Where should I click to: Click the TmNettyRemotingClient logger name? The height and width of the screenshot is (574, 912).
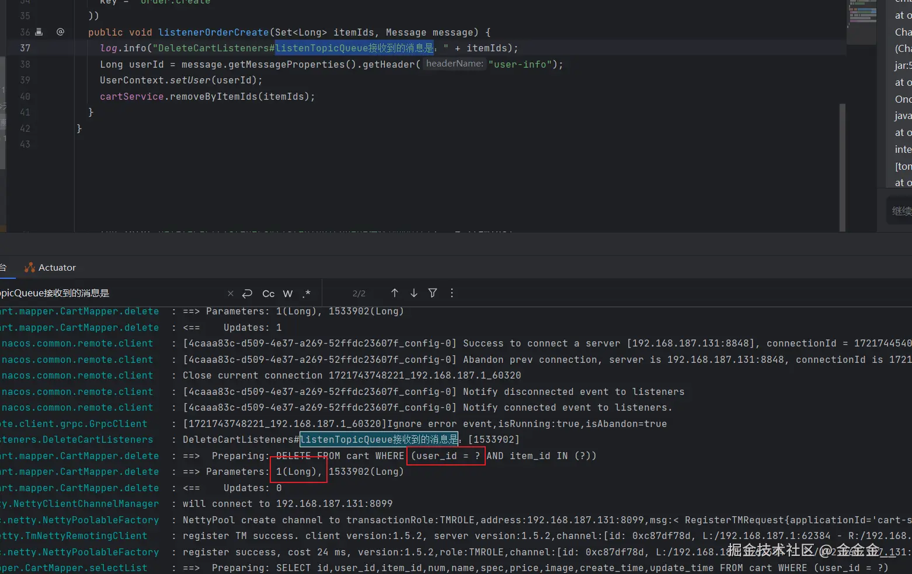[x=74, y=535]
